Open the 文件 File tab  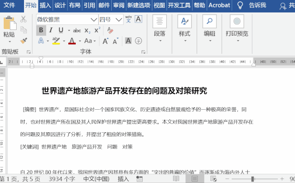[9, 5]
